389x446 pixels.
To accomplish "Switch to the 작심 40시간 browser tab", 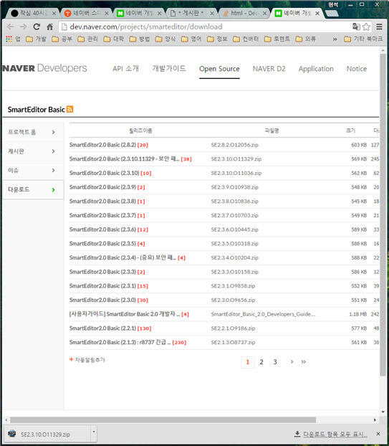I will pos(33,13).
